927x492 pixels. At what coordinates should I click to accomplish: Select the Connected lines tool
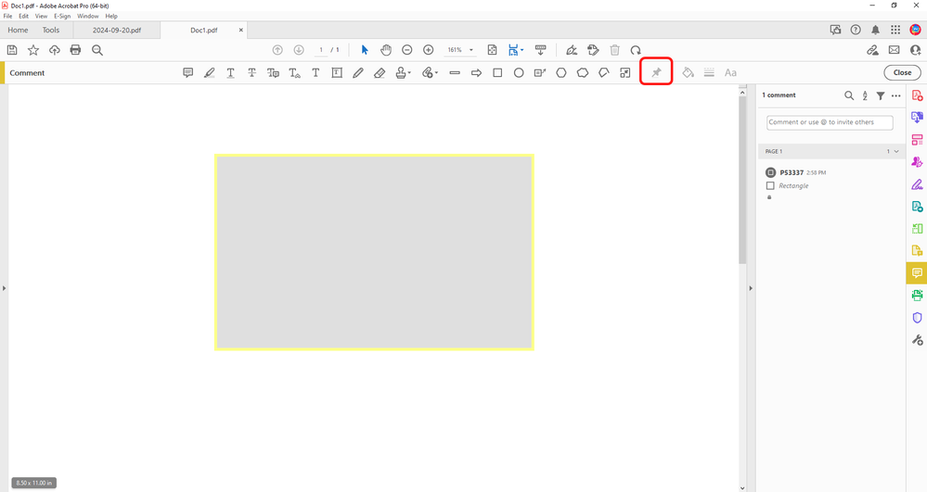(x=603, y=72)
